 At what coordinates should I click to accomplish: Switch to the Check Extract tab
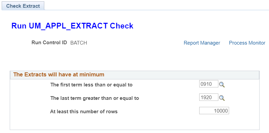pos(23,6)
